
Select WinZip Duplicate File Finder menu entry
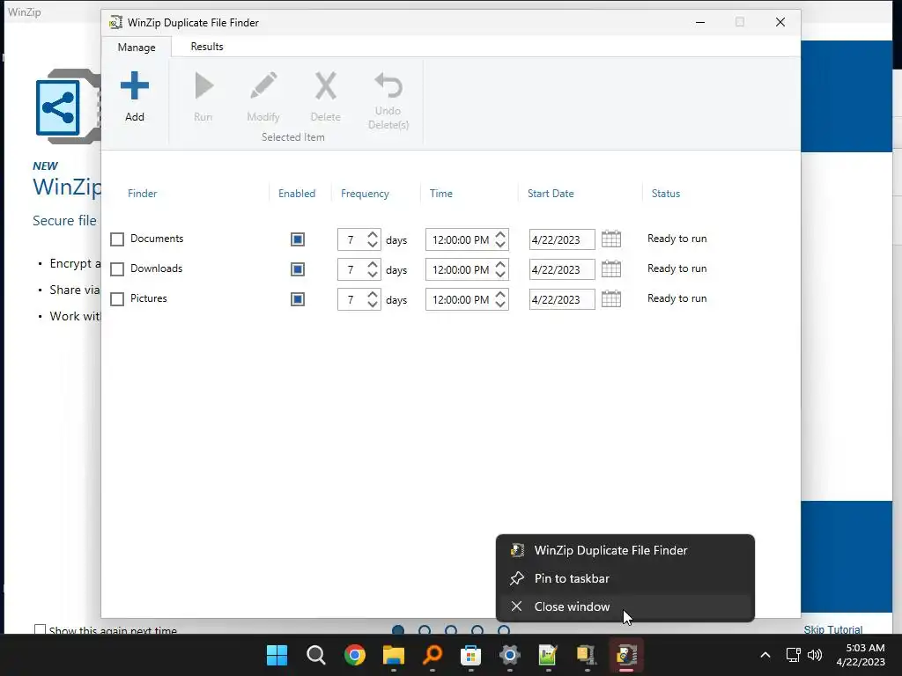[x=625, y=550]
